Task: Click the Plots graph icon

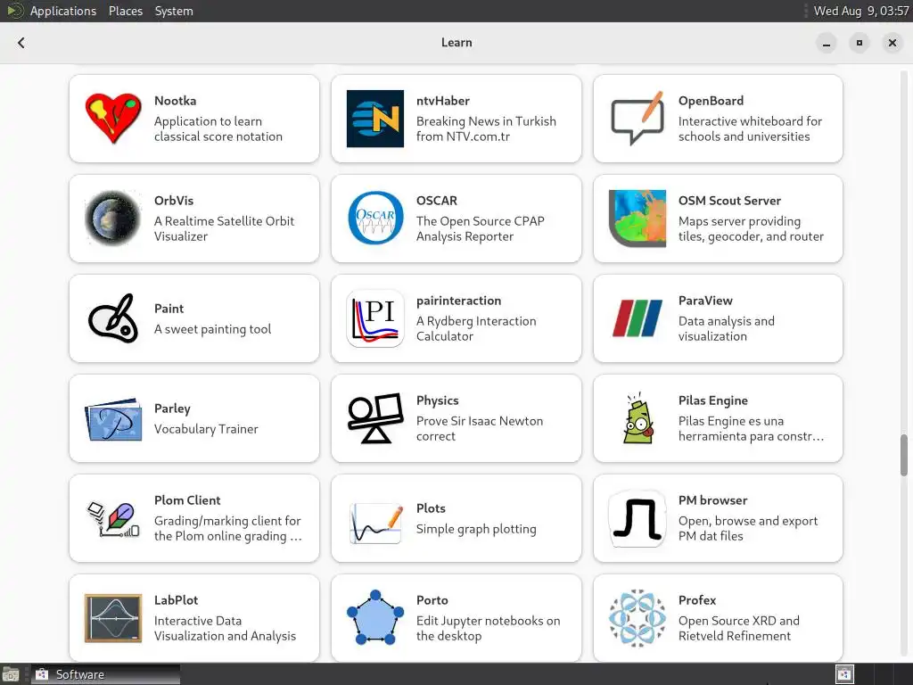Action: click(x=375, y=523)
